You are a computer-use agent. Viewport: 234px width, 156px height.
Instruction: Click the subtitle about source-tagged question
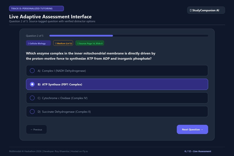point(52,21)
